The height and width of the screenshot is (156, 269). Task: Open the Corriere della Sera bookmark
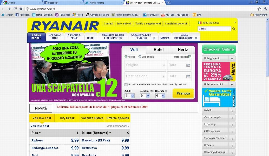97,15
